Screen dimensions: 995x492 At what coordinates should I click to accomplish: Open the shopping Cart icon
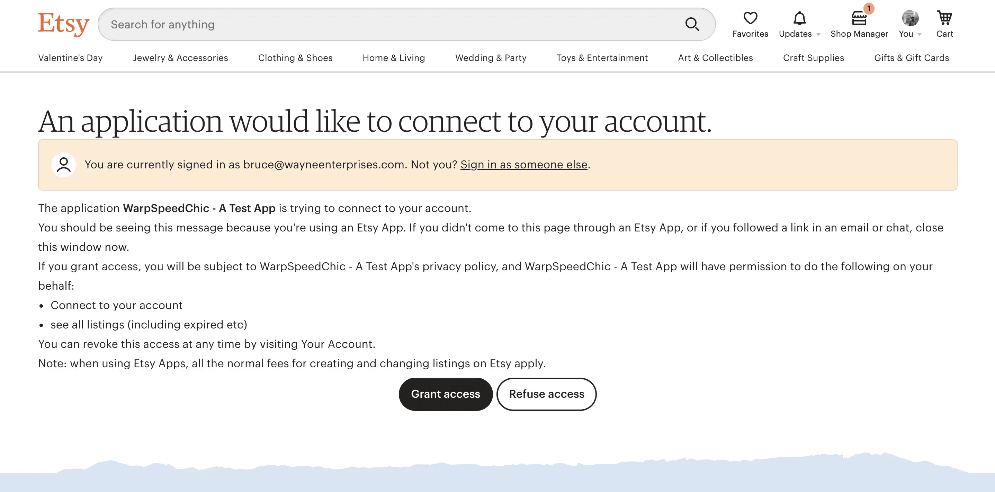(x=944, y=18)
